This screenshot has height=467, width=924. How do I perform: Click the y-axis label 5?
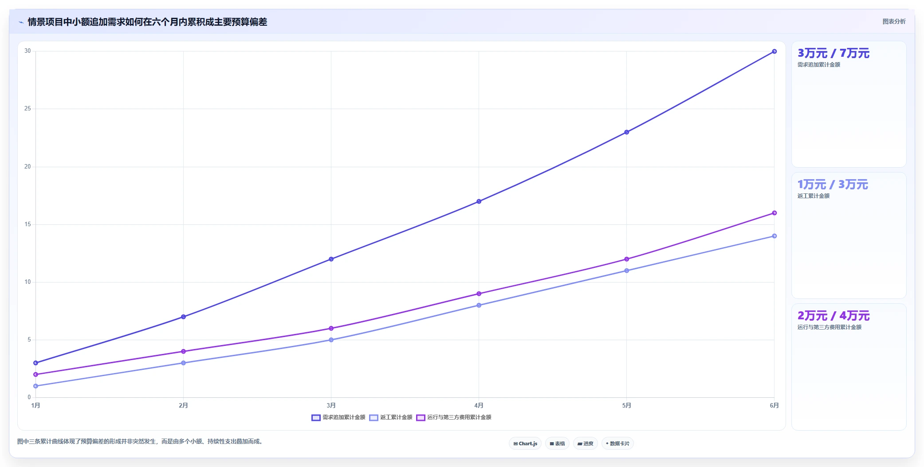pos(29,340)
